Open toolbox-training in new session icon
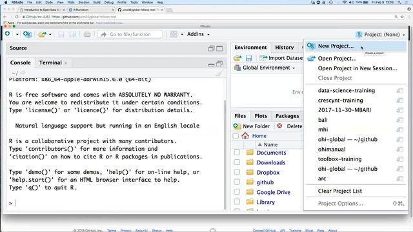Image resolution: width=413 pixels, height=232 pixels. 400,159
